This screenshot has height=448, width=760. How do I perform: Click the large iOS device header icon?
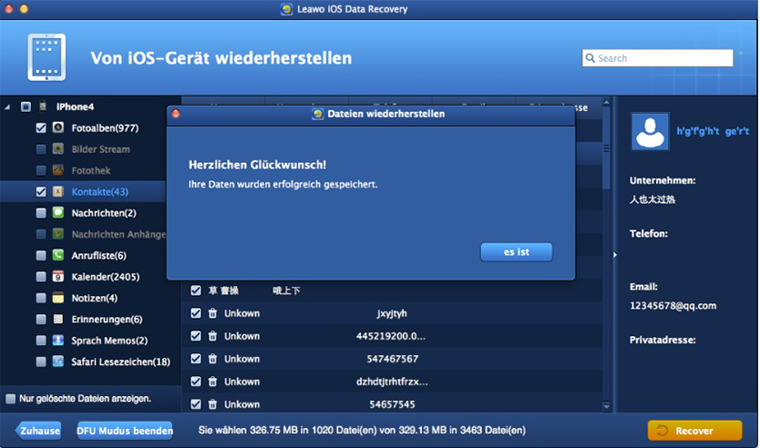pos(46,57)
